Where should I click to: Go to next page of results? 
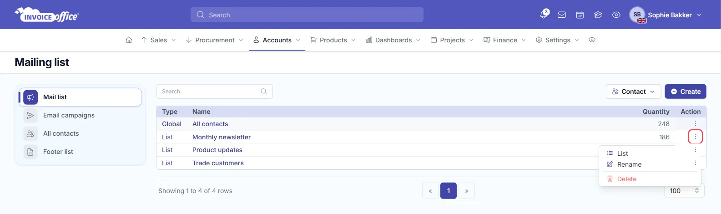467,191
